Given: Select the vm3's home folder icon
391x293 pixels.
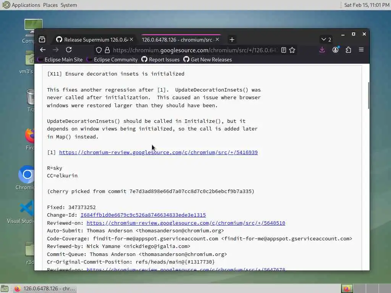Looking at the screenshot, I should coord(27,62).
